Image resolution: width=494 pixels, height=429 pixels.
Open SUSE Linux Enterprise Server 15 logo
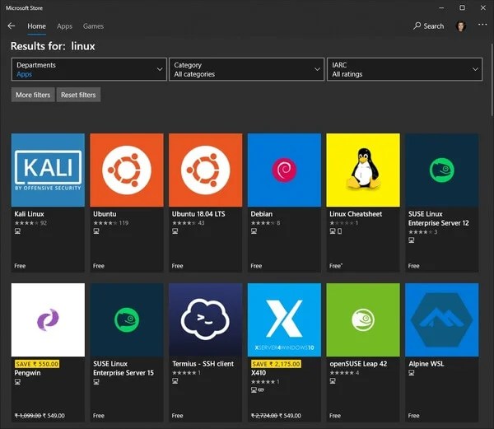pos(127,320)
